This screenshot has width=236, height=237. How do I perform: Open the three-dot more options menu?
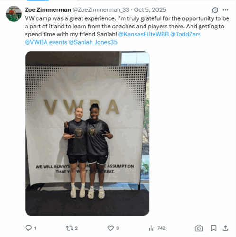click(226, 10)
